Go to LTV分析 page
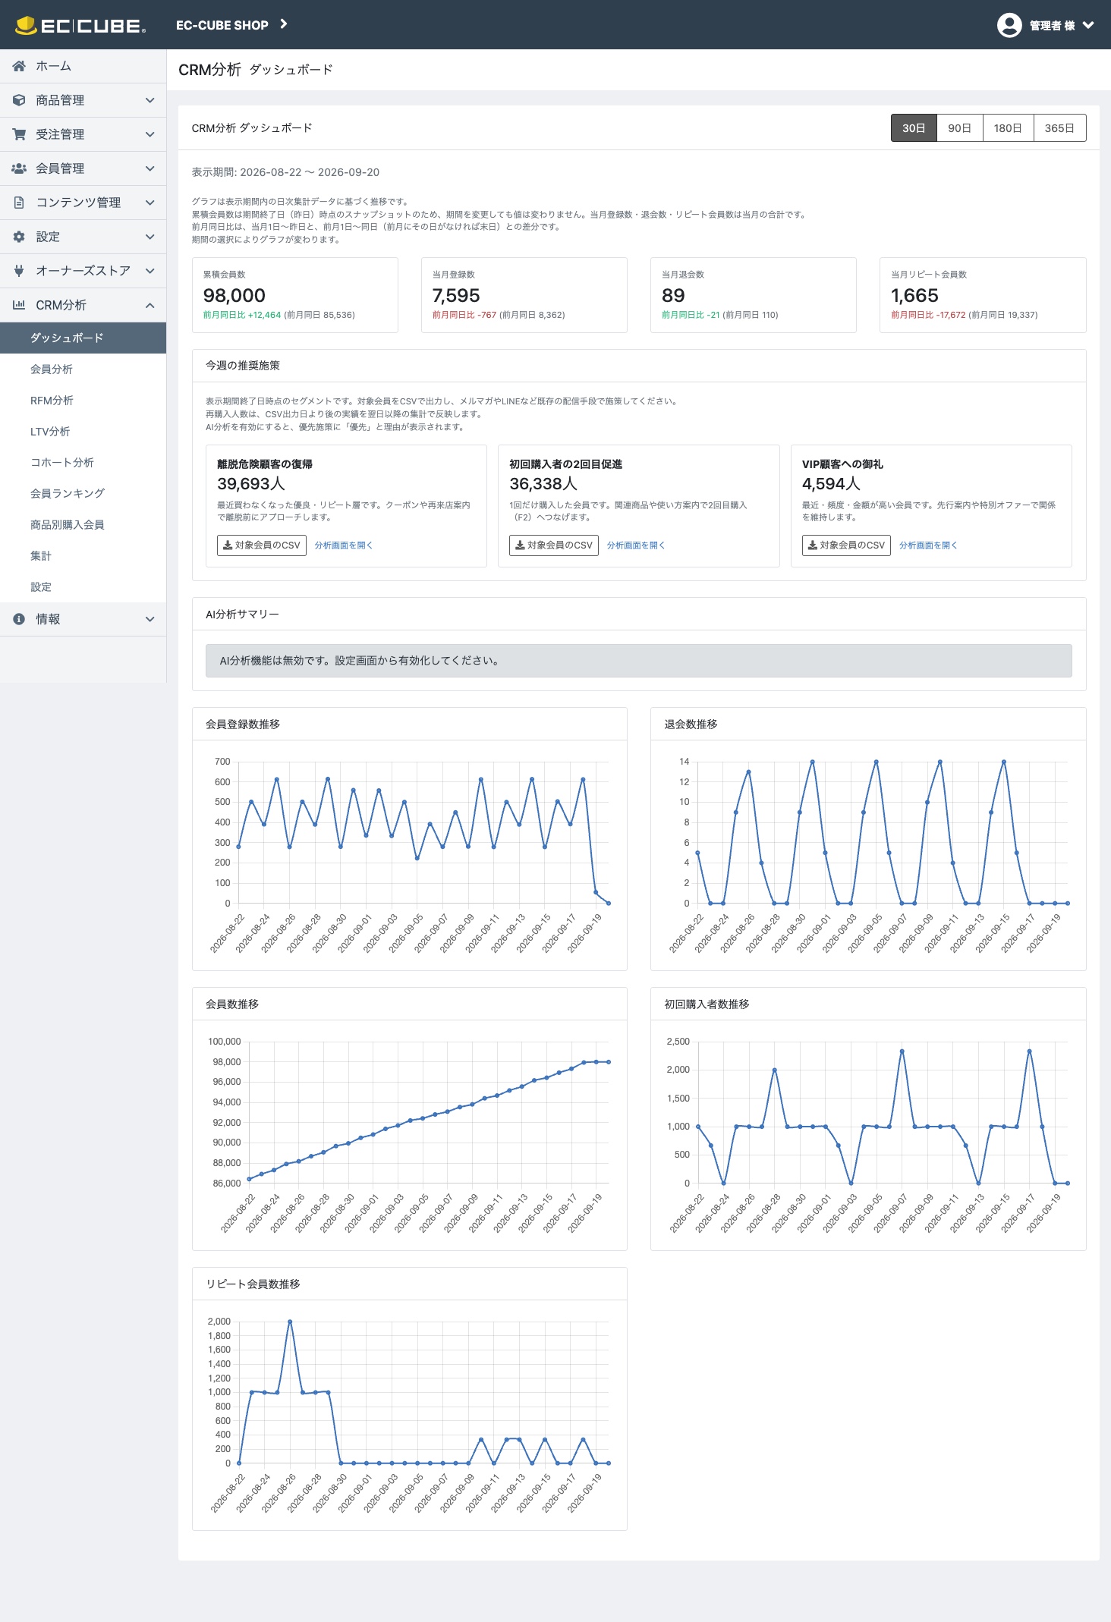Screen dimensions: 1111x1622 click(83, 431)
